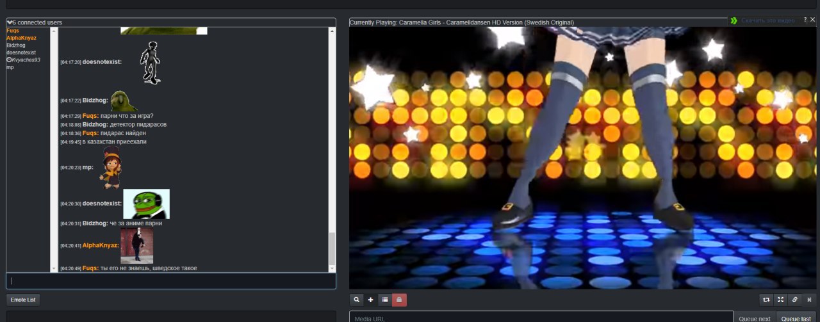This screenshot has height=322, width=820.
Task: Select user Fuqs in the user list
Action: point(13,31)
